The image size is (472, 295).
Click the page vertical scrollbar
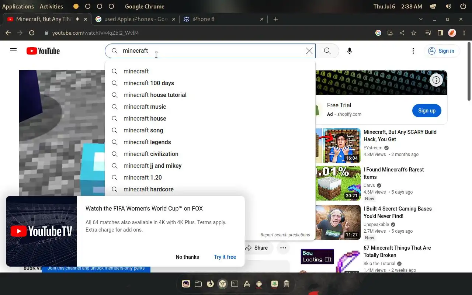pyautogui.click(x=469, y=72)
